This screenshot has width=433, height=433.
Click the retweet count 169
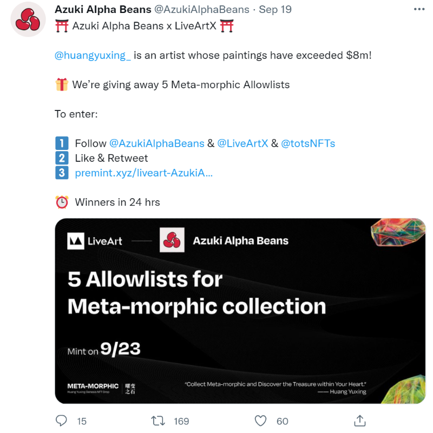click(x=181, y=421)
